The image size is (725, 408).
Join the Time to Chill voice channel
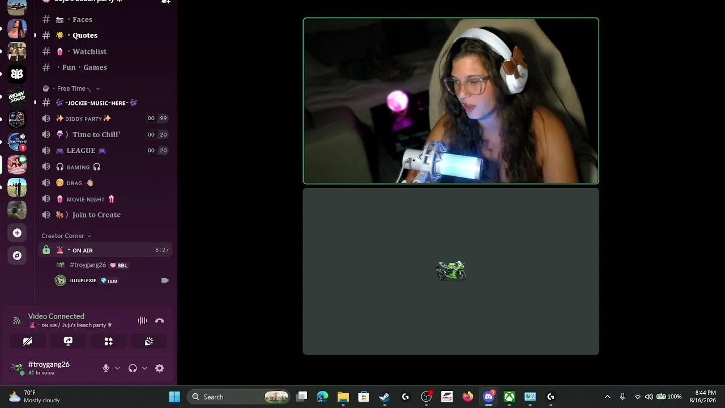pyautogui.click(x=105, y=134)
